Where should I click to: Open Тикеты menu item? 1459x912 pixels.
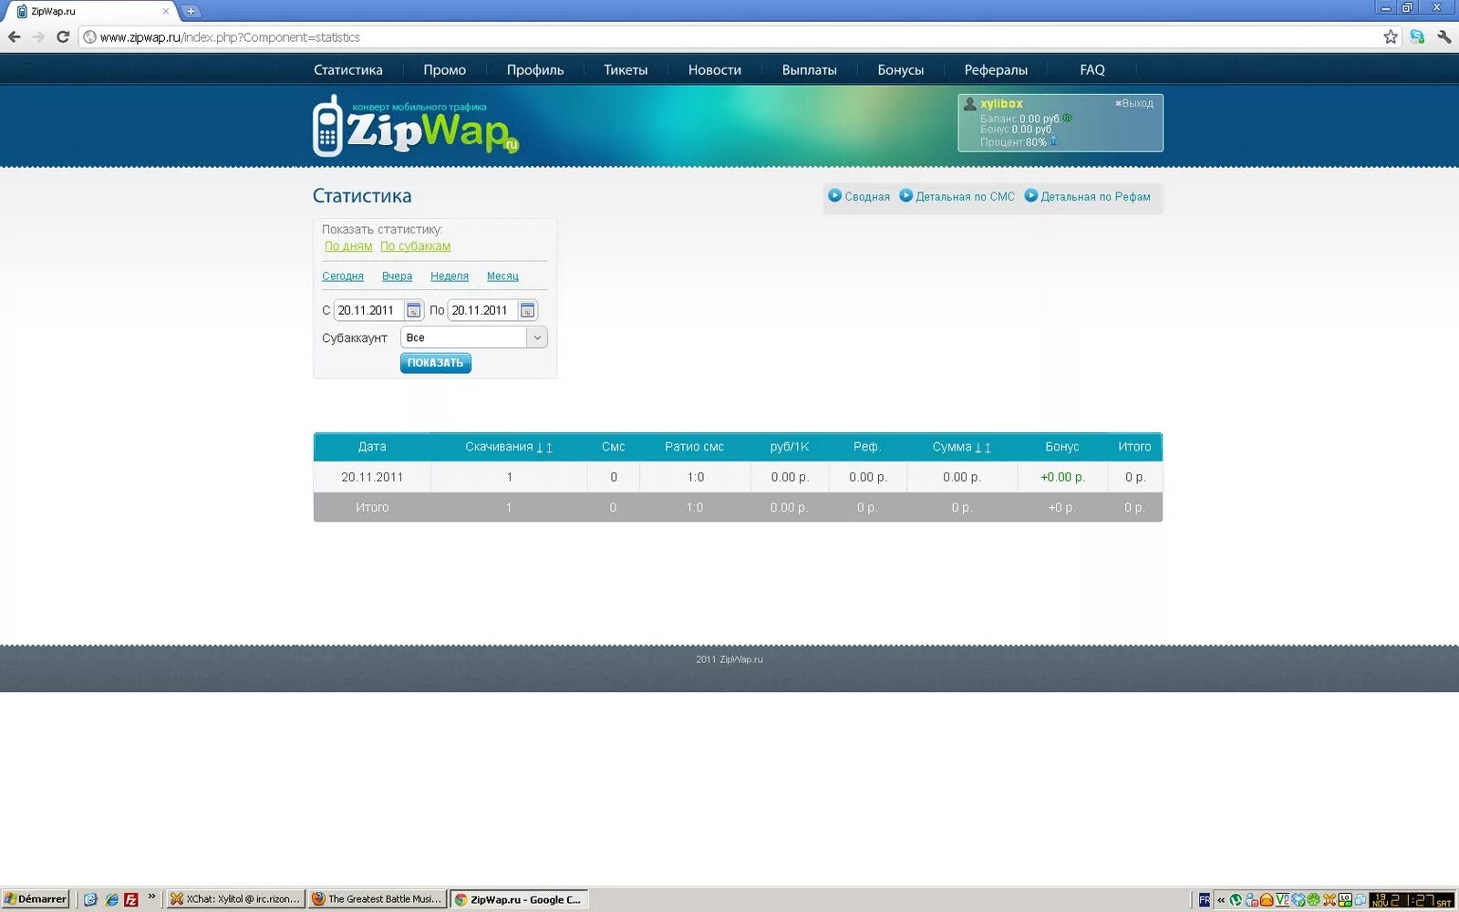(x=626, y=70)
